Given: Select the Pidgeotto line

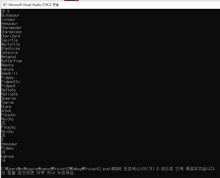Looking at the screenshot, I should pos(11,82).
